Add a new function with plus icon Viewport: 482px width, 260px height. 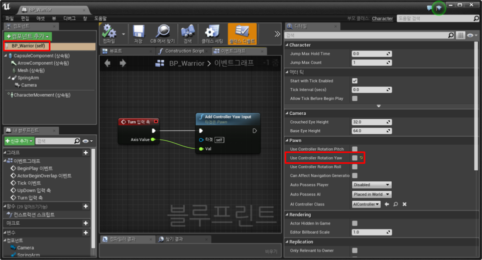pos(85,206)
